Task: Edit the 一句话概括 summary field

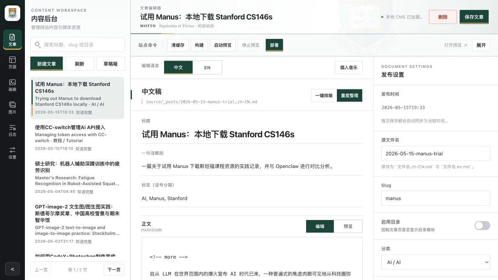Action: [252, 166]
